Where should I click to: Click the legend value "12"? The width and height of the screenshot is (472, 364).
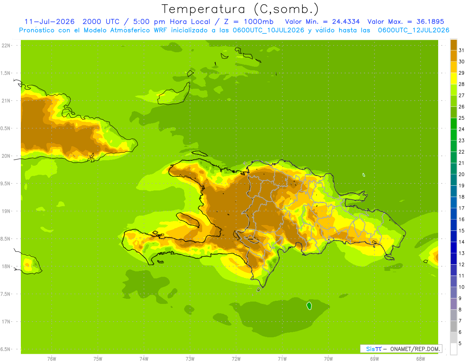[x=461, y=264]
